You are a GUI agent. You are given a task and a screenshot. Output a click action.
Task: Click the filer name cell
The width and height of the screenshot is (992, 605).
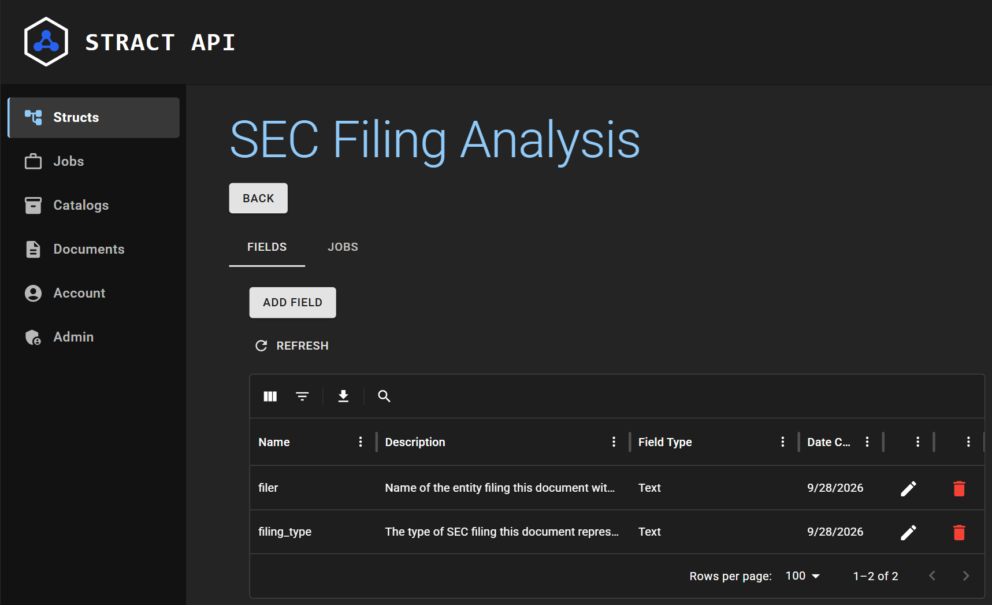(x=313, y=488)
